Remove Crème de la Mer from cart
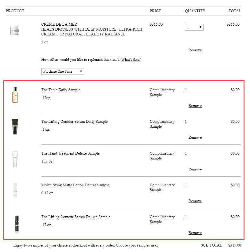 click(195, 50)
